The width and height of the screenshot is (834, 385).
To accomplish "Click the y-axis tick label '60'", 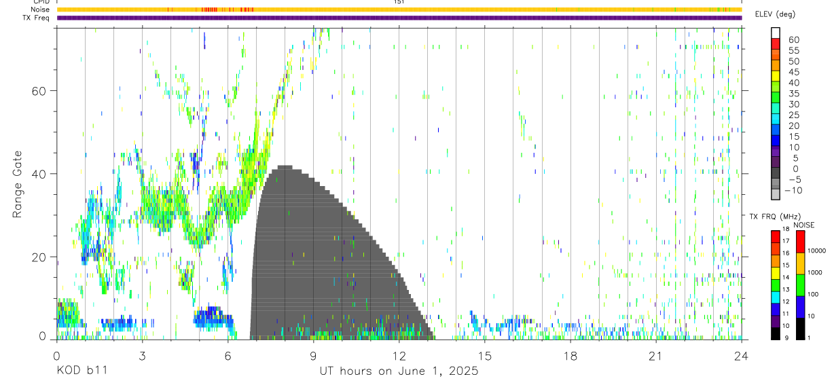I will pos(40,90).
